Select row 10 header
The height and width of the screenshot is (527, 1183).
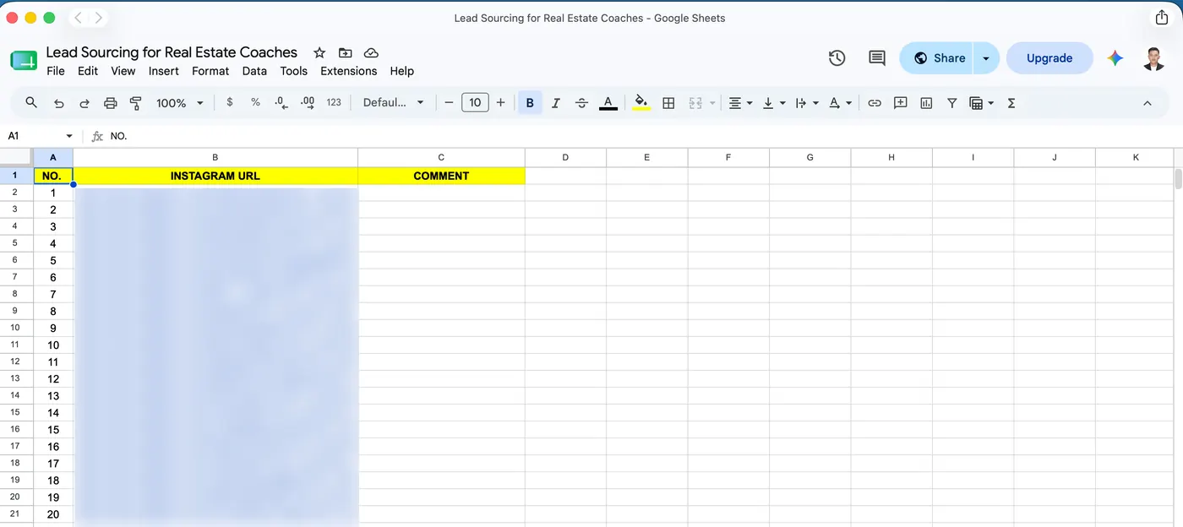click(x=15, y=328)
